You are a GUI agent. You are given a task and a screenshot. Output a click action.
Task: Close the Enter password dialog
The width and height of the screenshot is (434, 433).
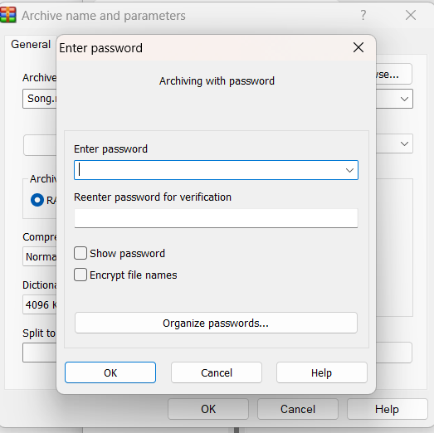[358, 47]
